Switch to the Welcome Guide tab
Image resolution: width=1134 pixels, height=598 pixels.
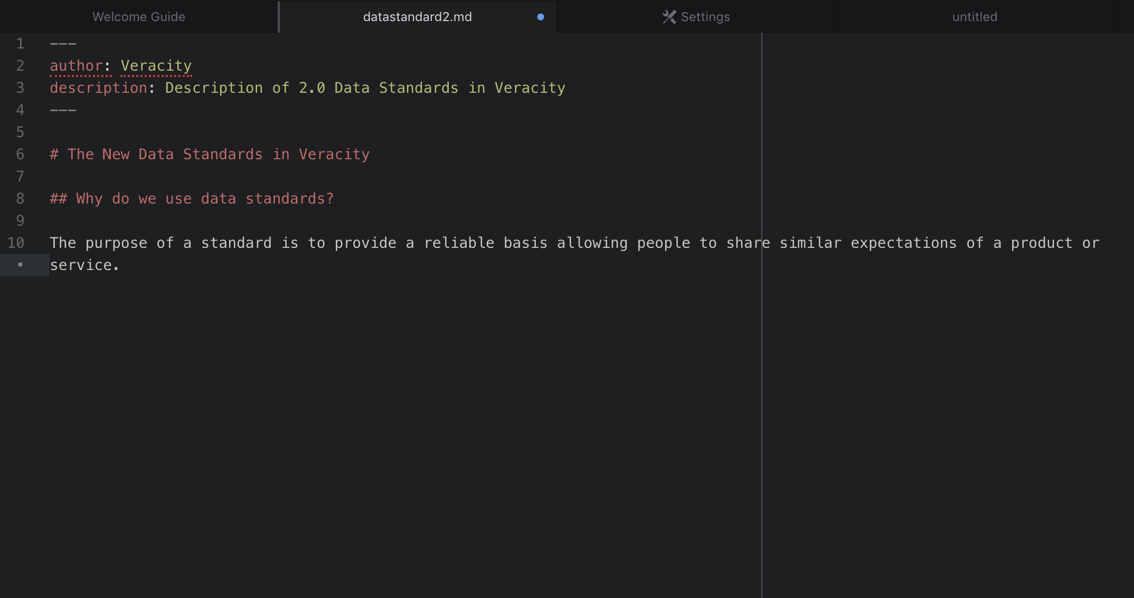(x=139, y=17)
